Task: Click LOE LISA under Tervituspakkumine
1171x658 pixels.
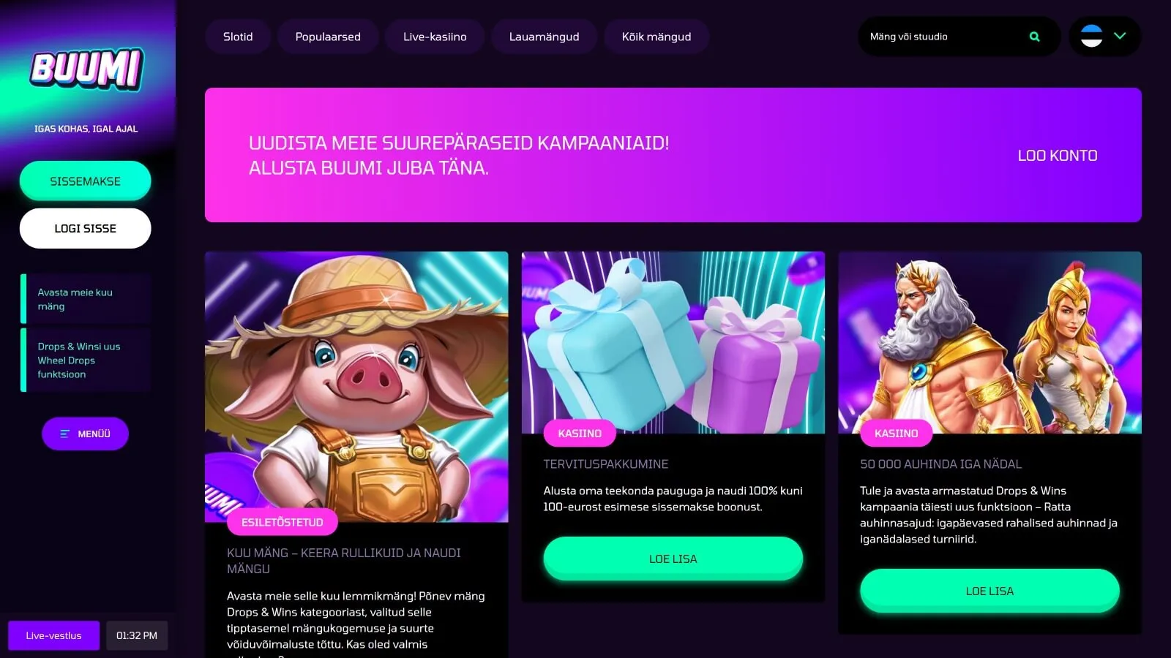Action: click(x=673, y=559)
